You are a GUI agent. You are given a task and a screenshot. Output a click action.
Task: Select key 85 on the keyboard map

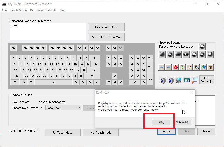(x=121, y=58)
